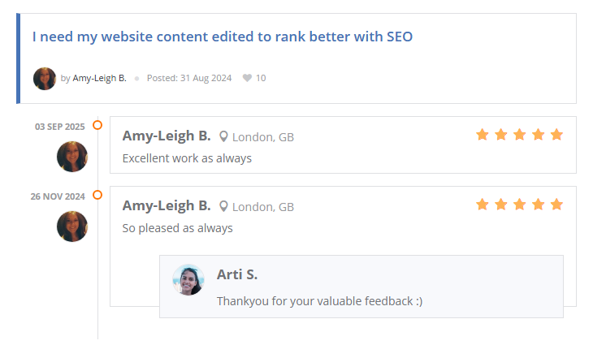Click the fifth star in first review
The width and height of the screenshot is (593, 345).
click(x=556, y=135)
